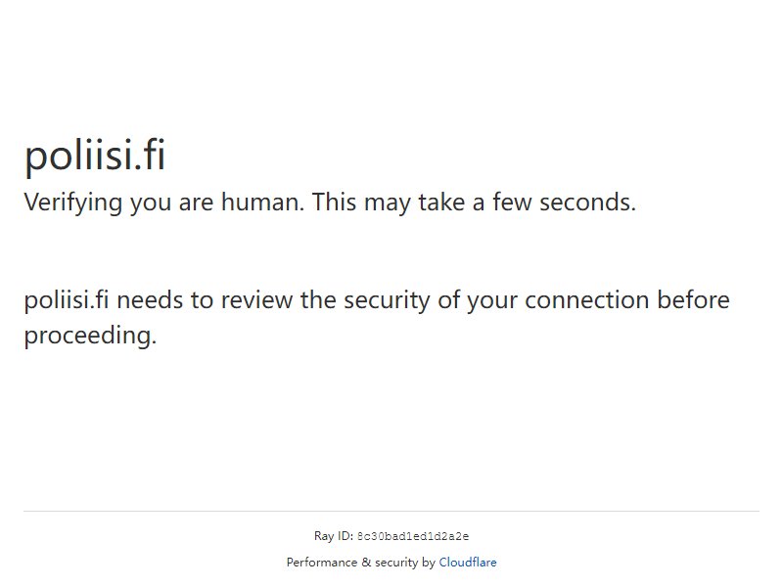This screenshot has height=587, width=783.
Task: Click the word 'connection' in paragraph
Action: tap(586, 300)
